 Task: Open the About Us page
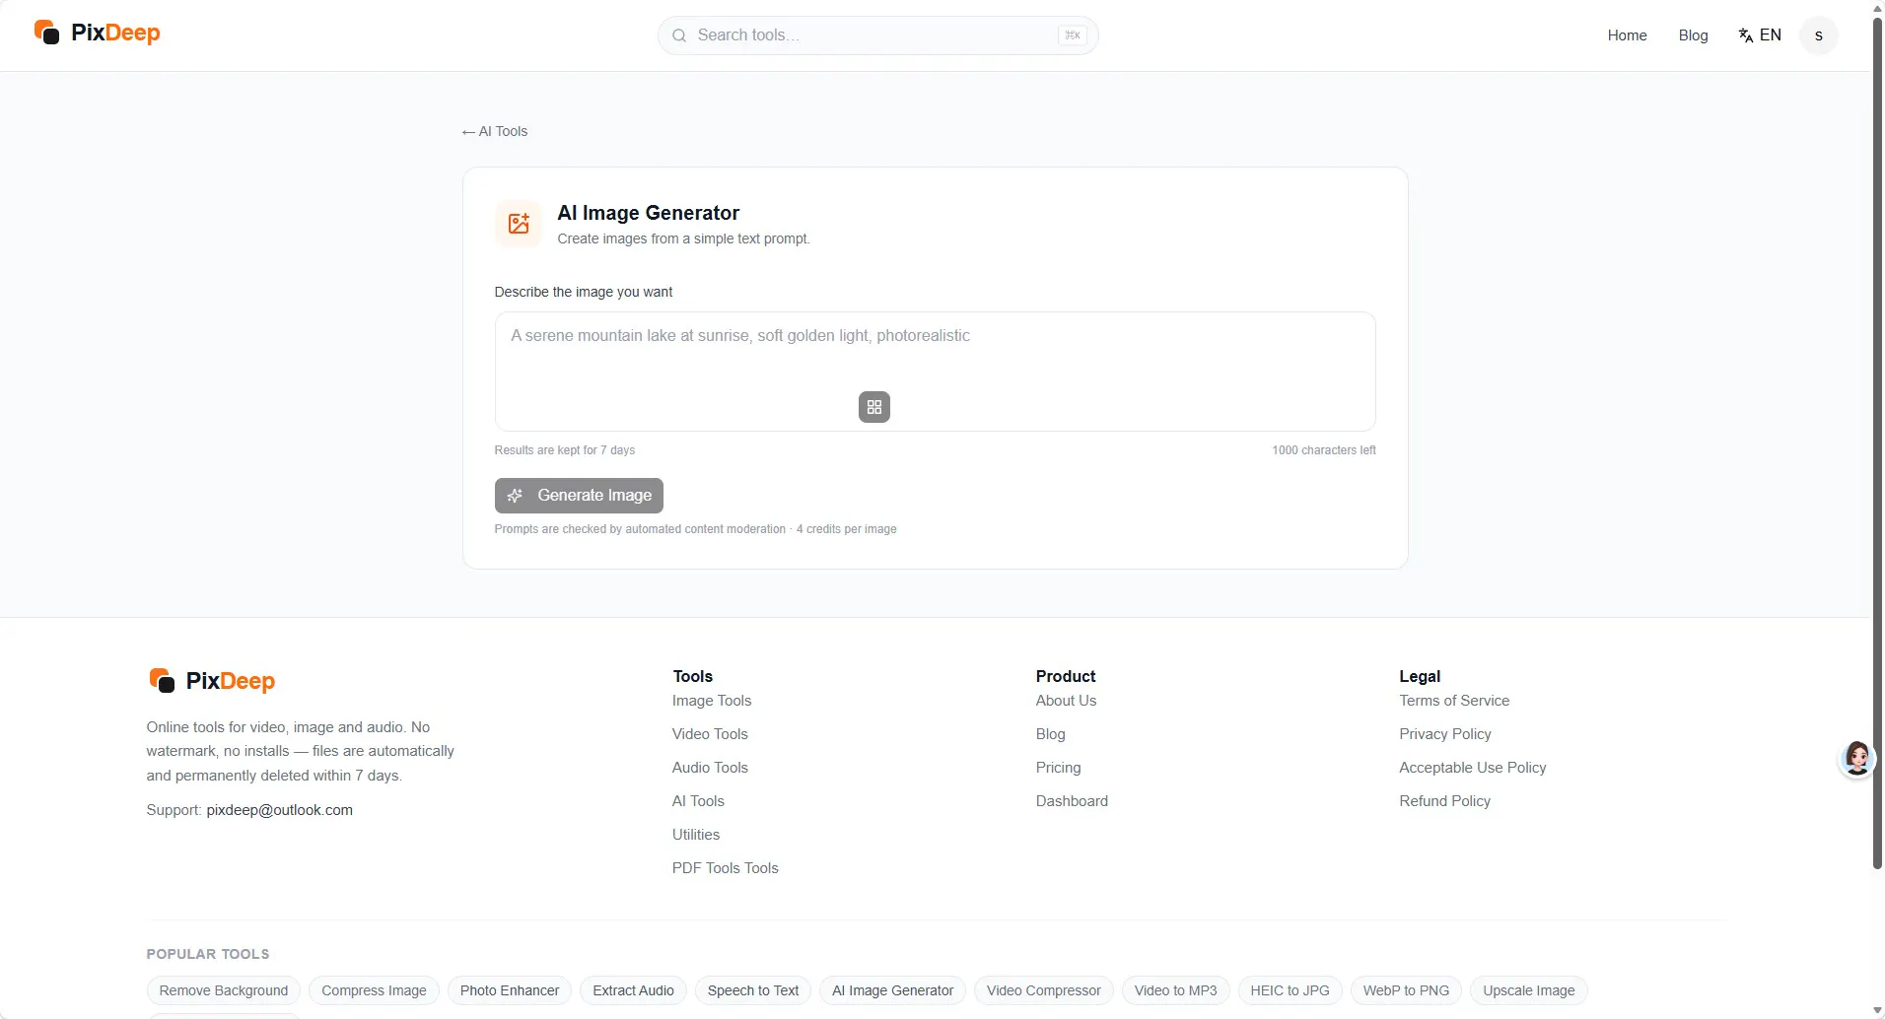point(1066,701)
